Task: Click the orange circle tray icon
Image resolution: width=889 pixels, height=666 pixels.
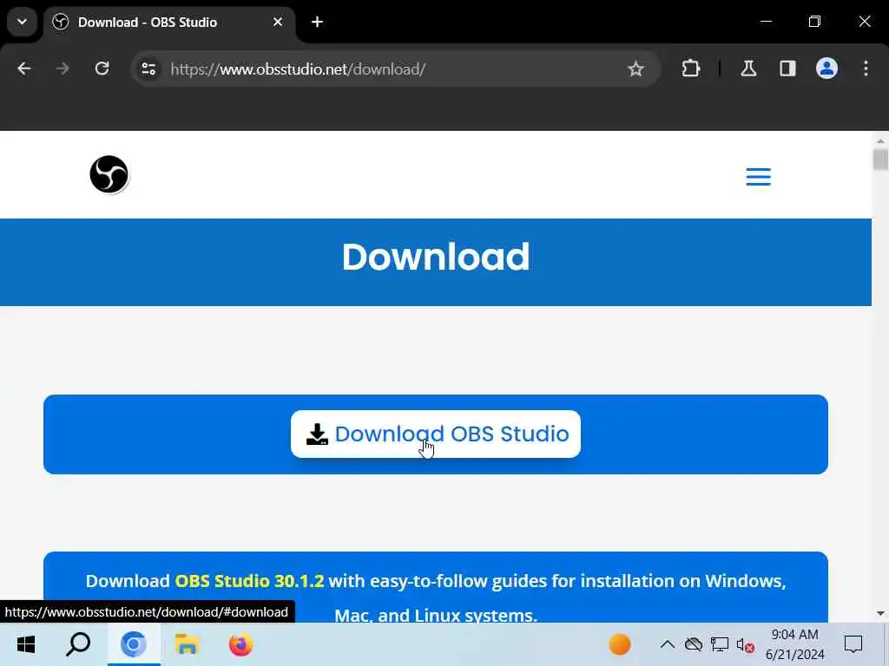Action: 620,644
